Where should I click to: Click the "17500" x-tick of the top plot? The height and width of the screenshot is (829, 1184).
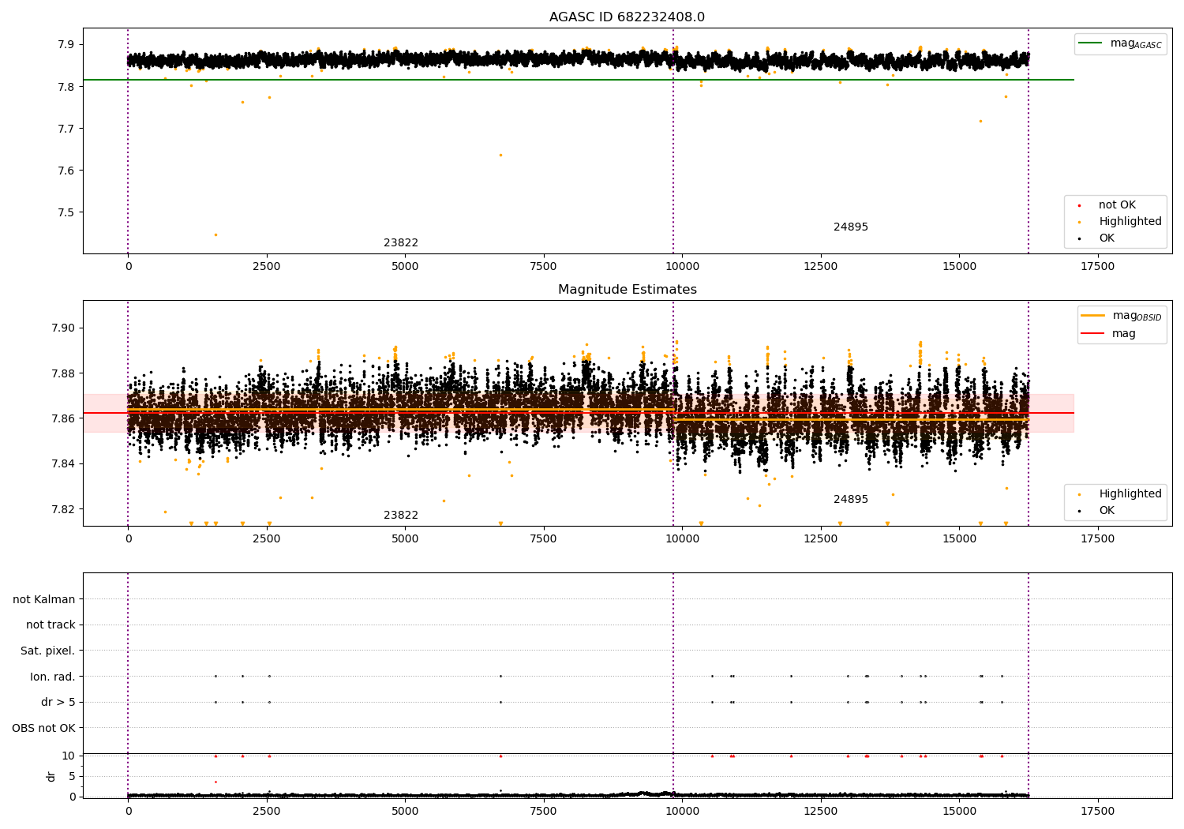[1097, 267]
